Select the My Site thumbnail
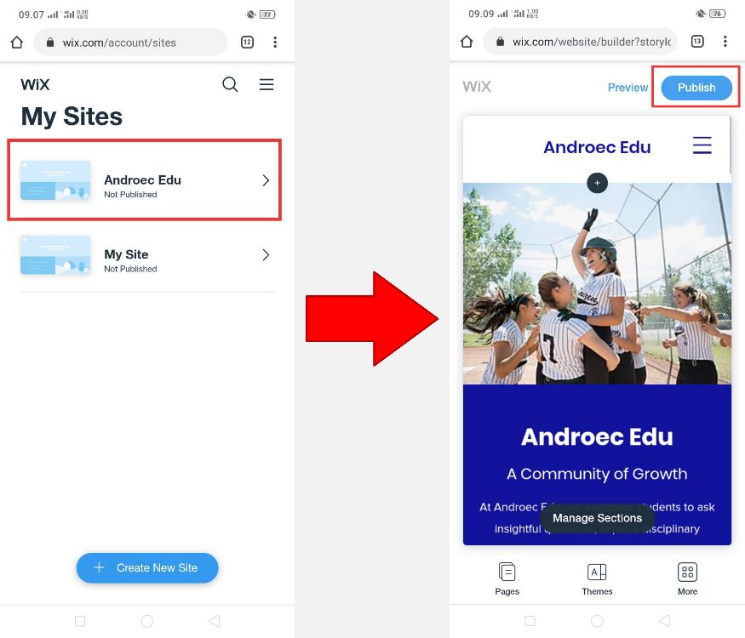745x638 pixels. point(55,255)
